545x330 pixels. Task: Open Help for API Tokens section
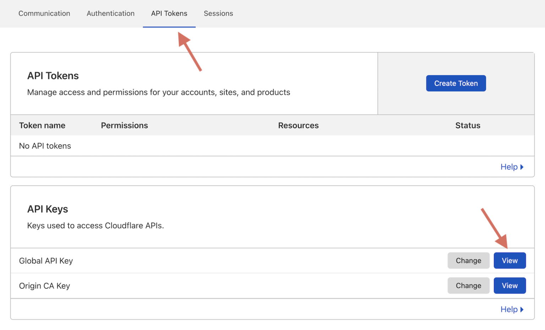[509, 167]
